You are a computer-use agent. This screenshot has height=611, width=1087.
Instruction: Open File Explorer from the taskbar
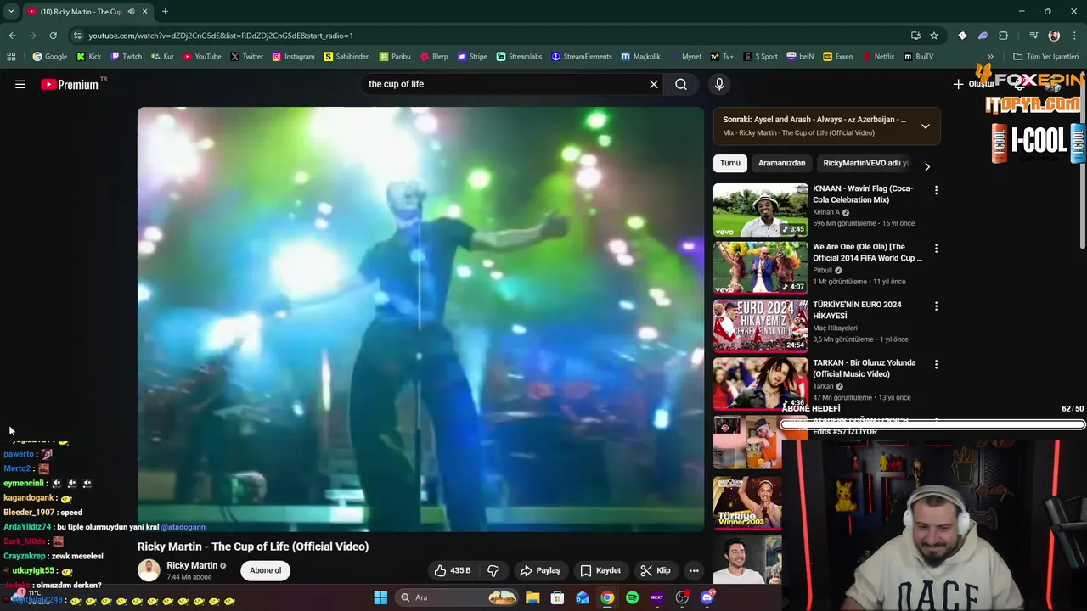point(532,597)
